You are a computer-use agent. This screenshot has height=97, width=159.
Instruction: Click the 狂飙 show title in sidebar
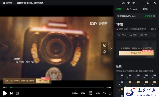120,25
